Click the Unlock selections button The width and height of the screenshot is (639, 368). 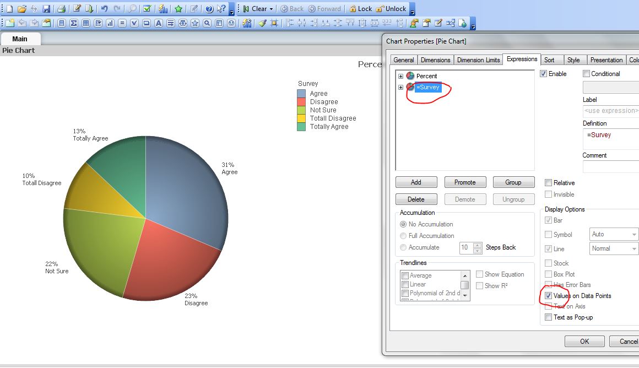tap(391, 9)
